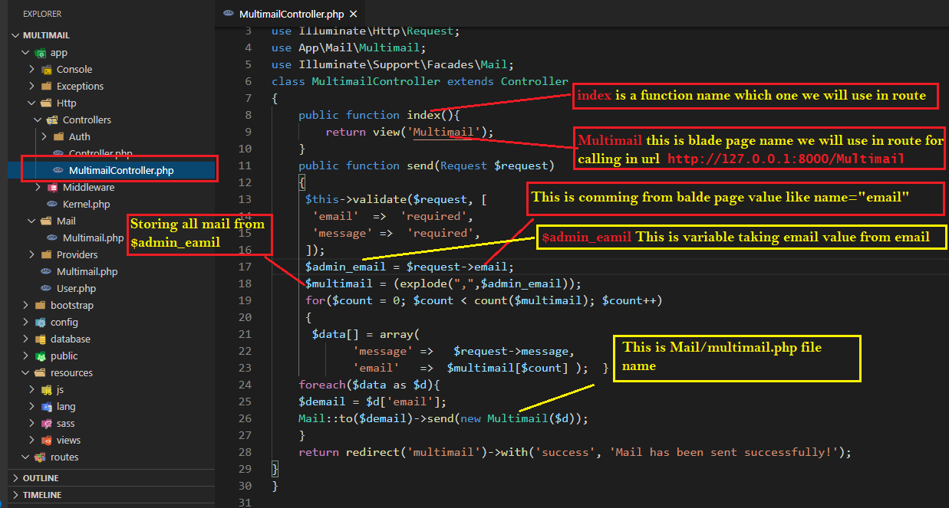949x508 pixels.
Task: Close the MultimailController.php editor tab
Action: click(x=353, y=14)
